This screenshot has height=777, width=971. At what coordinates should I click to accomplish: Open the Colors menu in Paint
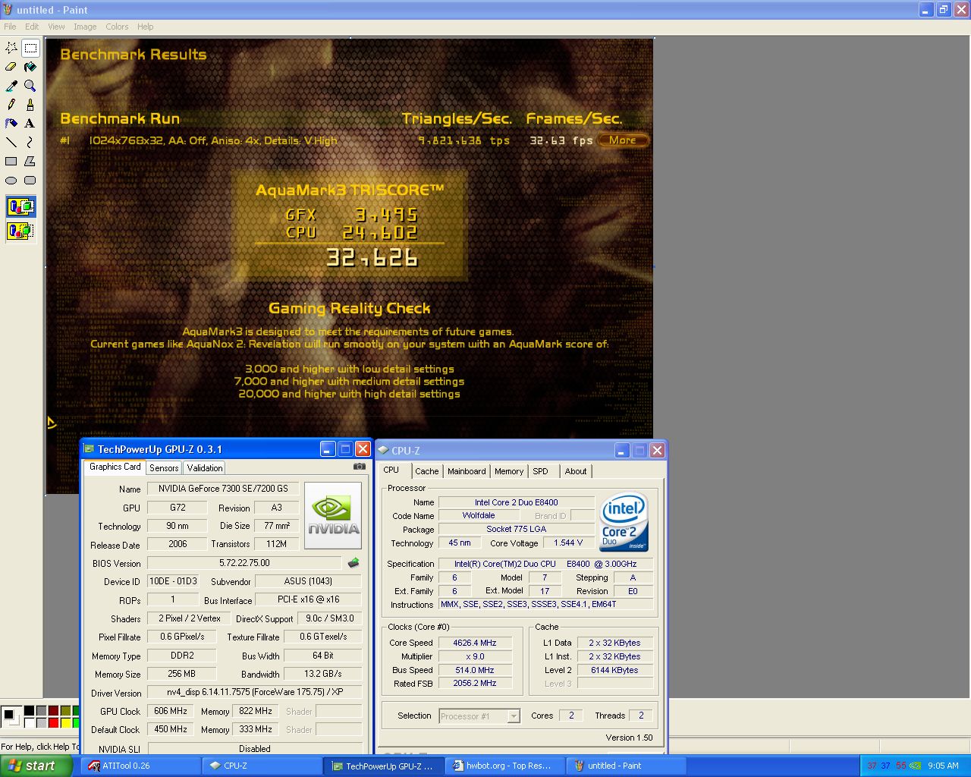tap(117, 27)
